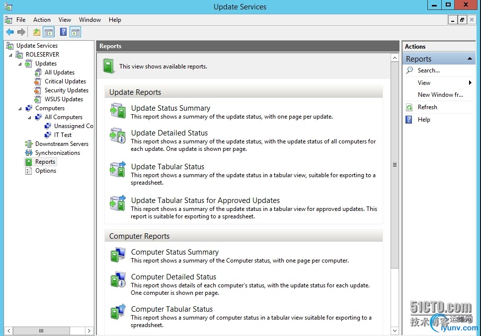Open the Update Tabular Status report

167,167
